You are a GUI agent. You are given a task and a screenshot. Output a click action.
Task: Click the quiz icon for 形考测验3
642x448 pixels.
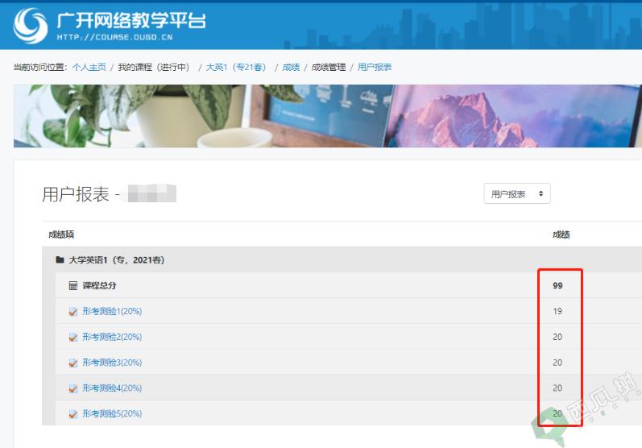[72, 363]
